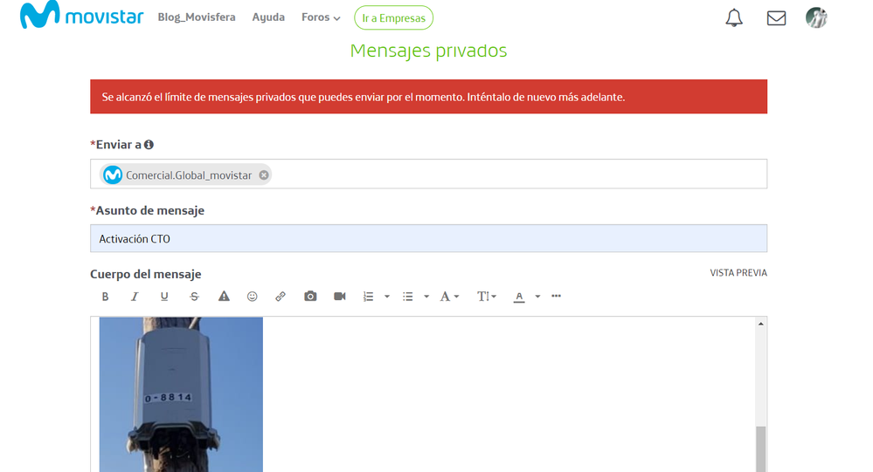Open the notifications bell
The width and height of the screenshot is (873, 472).
734,17
